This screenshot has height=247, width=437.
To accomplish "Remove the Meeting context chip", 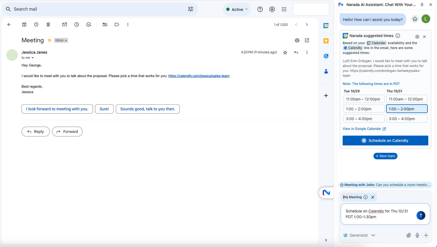I will (373, 197).
